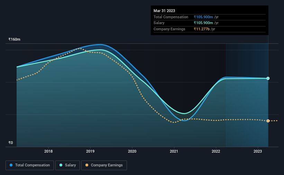
Task: Select the 2022 x-axis label
Action: (x=216, y=151)
